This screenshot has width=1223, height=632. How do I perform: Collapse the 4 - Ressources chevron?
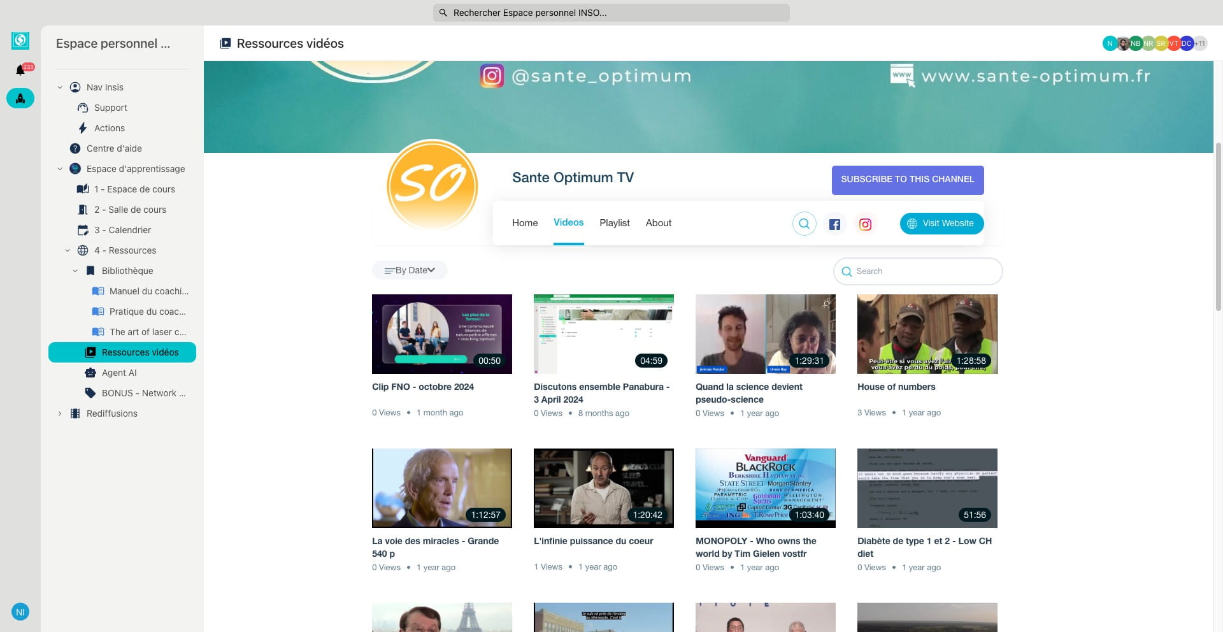point(68,250)
